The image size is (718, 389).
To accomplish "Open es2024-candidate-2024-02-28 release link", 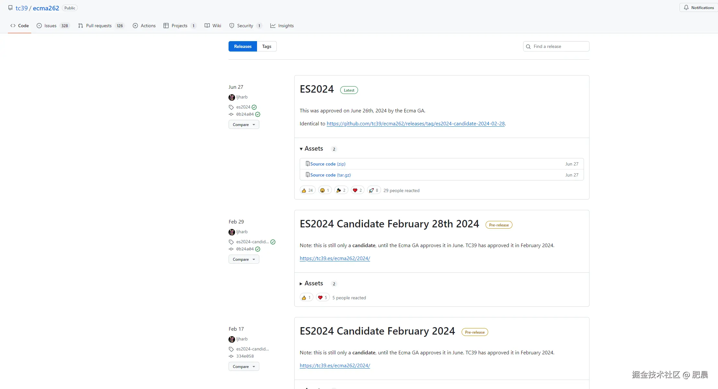I will (x=415, y=124).
